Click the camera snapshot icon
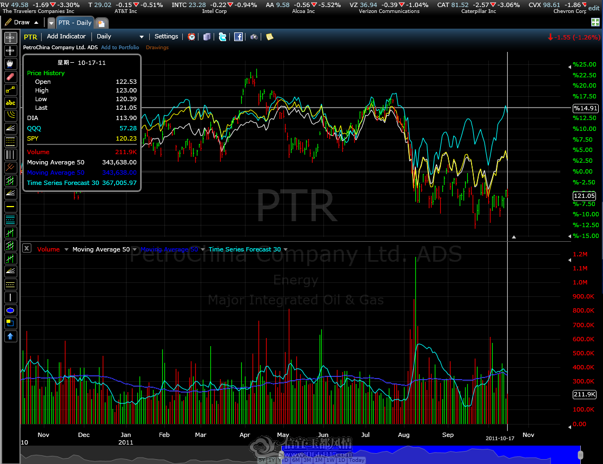The height and width of the screenshot is (464, 603). [254, 37]
